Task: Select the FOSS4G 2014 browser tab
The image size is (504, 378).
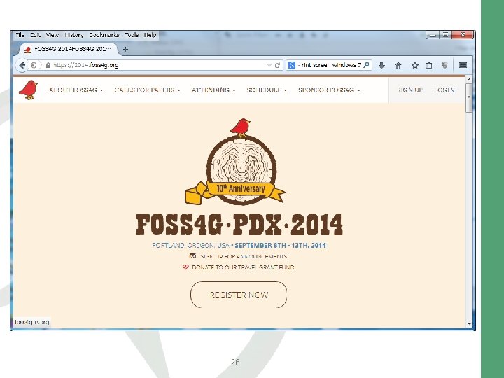Action: [x=68, y=49]
